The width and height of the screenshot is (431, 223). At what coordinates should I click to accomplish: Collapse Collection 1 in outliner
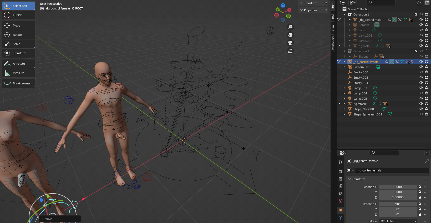[x=344, y=14]
